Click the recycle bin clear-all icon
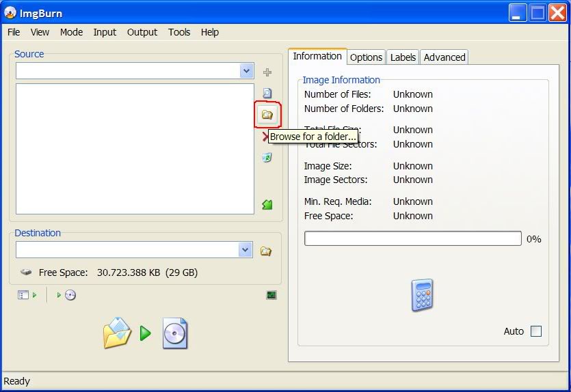This screenshot has width=571, height=392. coord(267,158)
